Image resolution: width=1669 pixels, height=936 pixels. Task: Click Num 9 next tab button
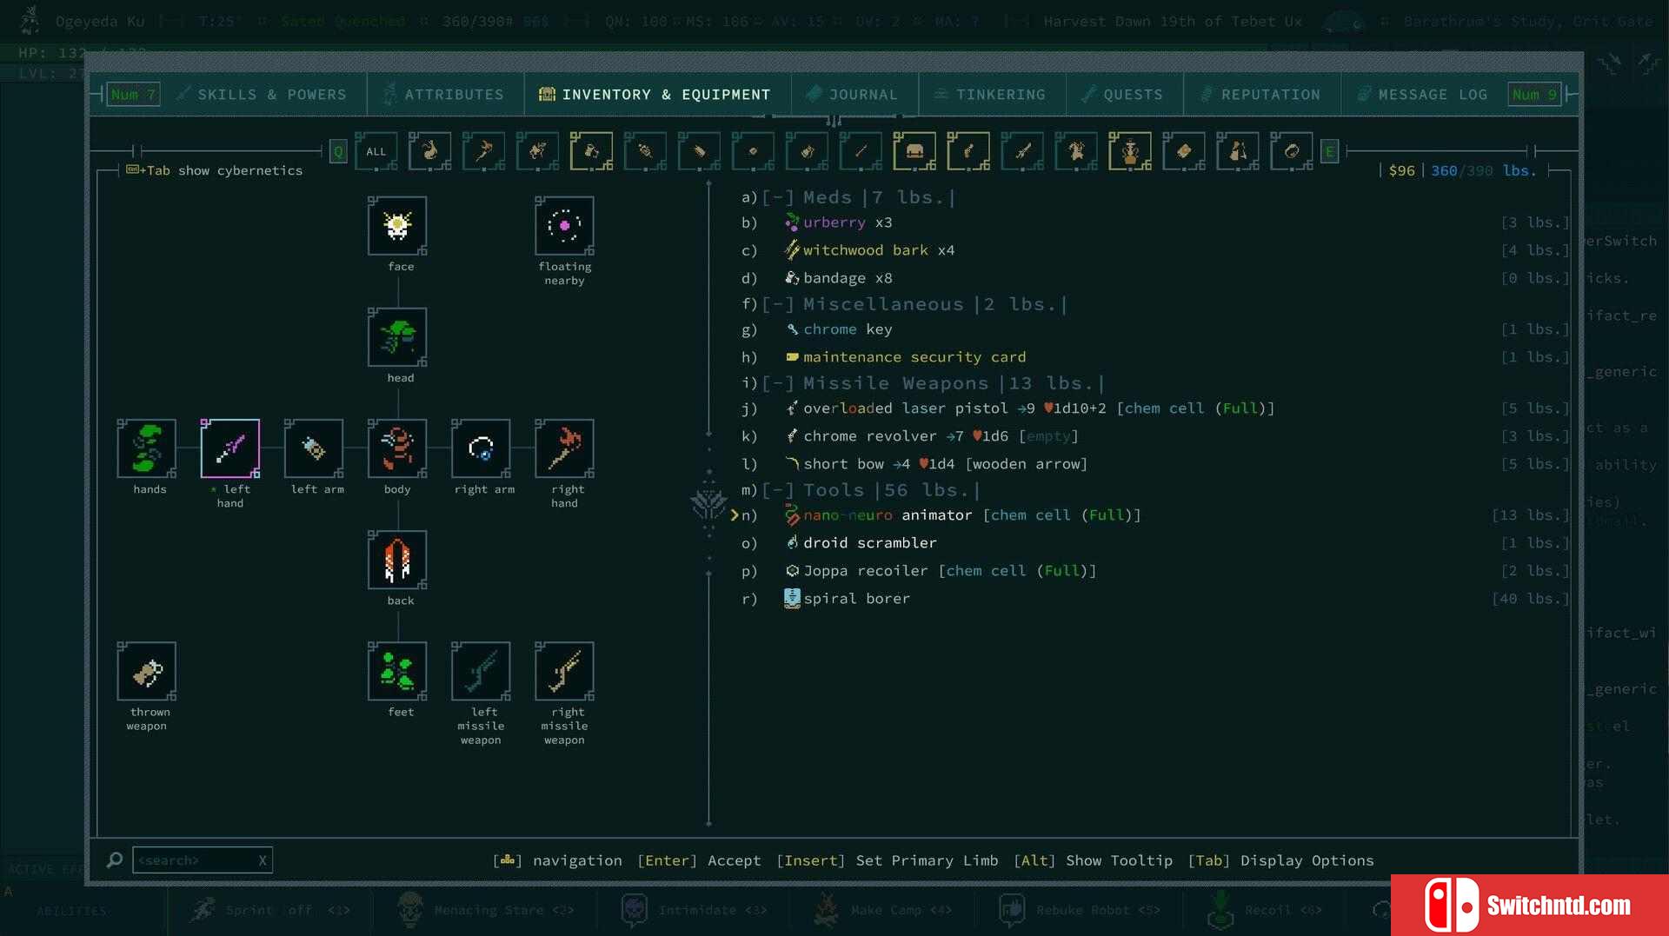(1534, 94)
